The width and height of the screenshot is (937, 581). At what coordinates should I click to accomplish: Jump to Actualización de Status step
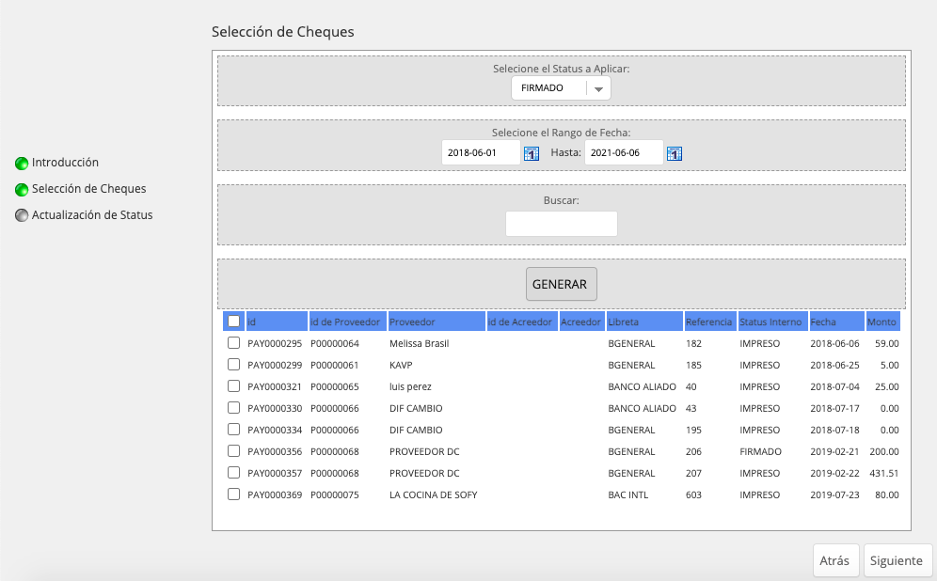pyautogui.click(x=92, y=215)
